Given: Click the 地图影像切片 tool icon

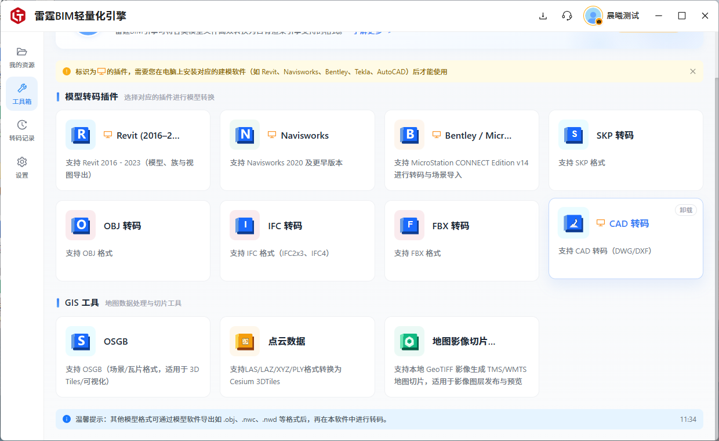Looking at the screenshot, I should 409,341.
